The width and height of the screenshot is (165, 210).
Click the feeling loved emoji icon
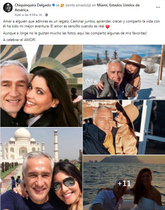[x=62, y=5]
